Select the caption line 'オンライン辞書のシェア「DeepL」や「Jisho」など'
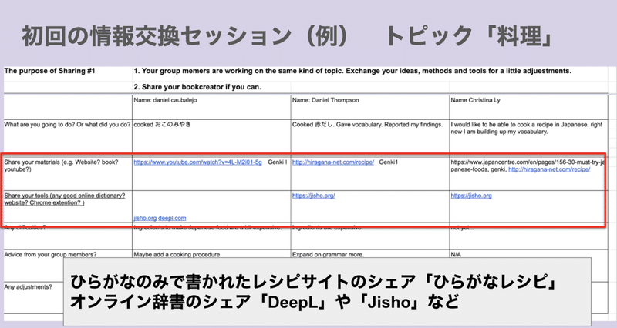This screenshot has width=617, height=328. 265,302
